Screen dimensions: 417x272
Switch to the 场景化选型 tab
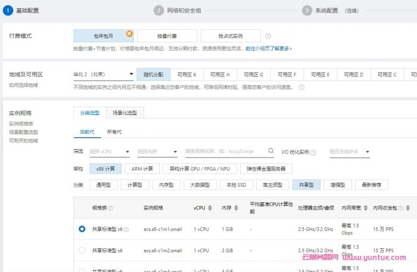click(x=125, y=113)
